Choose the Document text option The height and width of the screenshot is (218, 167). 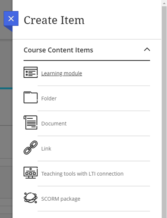tap(54, 123)
